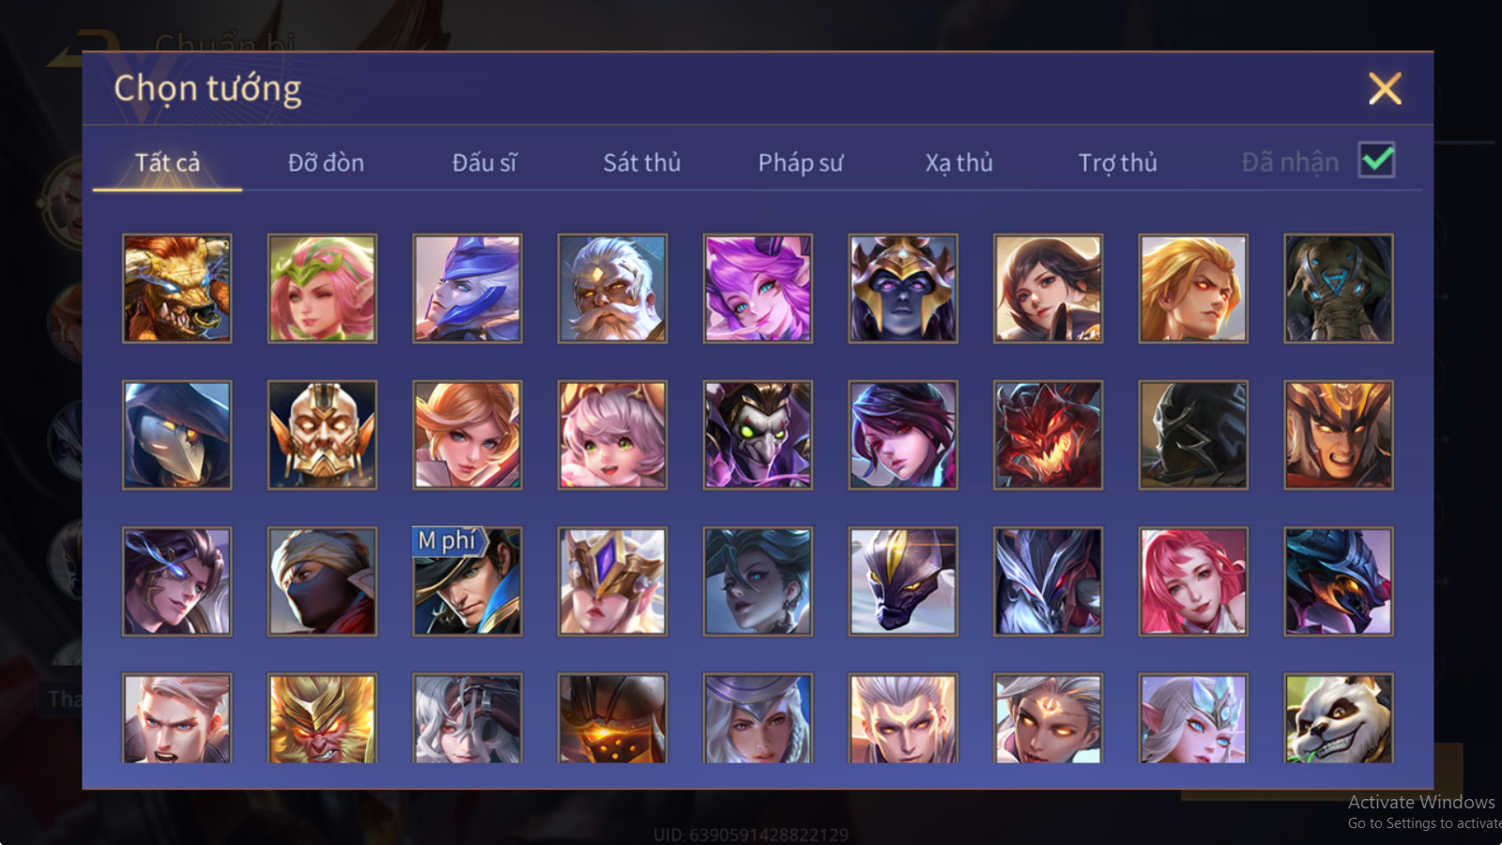Select the panda hero portrait
This screenshot has height=845, width=1502.
1339,718
